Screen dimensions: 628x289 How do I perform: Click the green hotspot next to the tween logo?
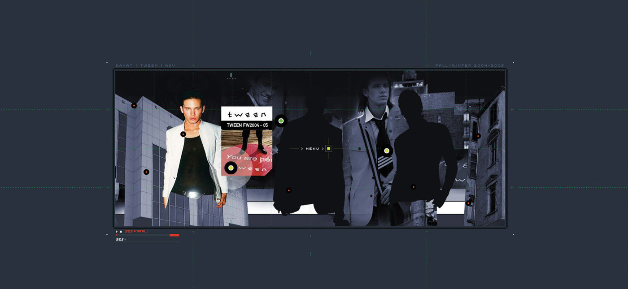click(x=281, y=121)
